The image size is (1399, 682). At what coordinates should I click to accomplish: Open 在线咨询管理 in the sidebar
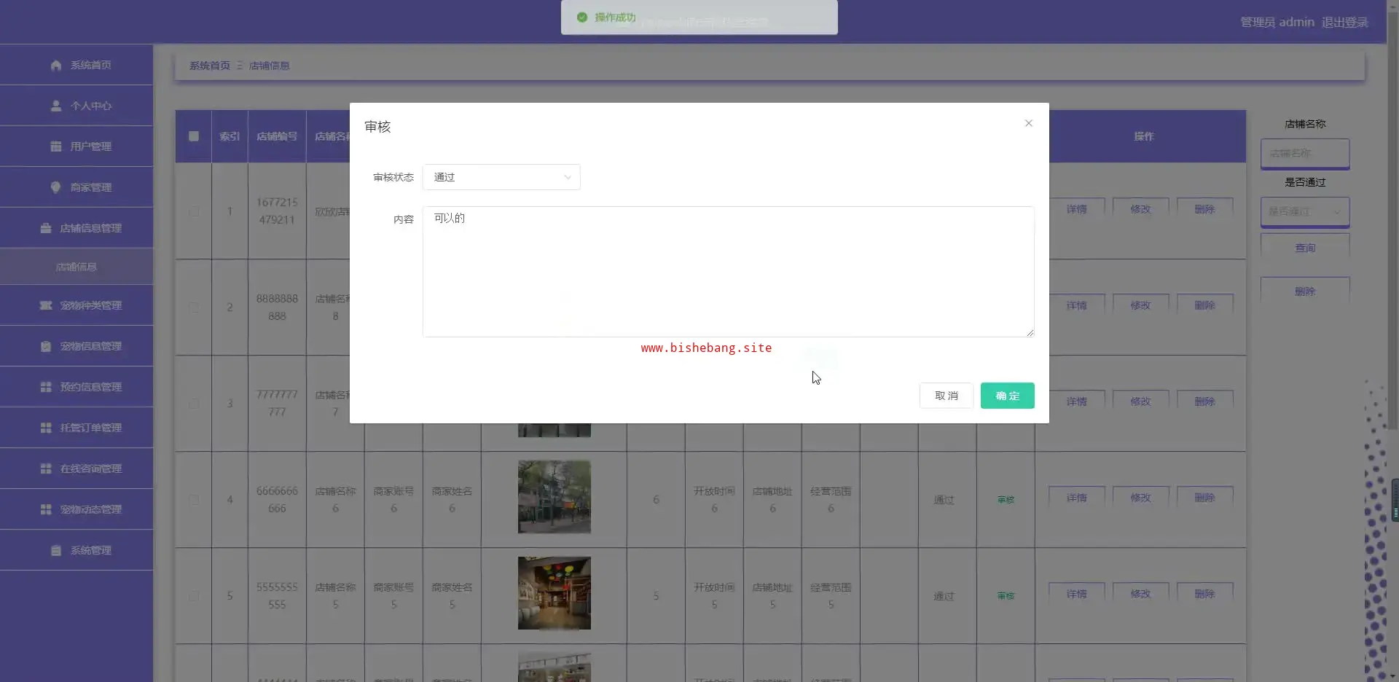[77, 469]
